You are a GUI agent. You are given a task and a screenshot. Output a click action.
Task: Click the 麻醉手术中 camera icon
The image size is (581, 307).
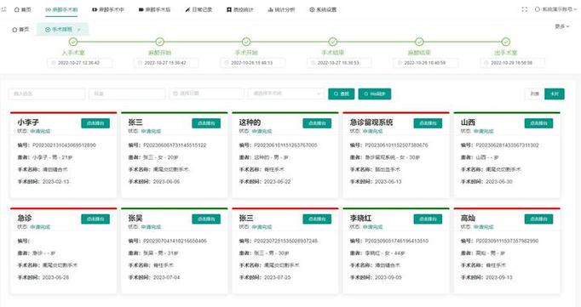[x=95, y=9]
